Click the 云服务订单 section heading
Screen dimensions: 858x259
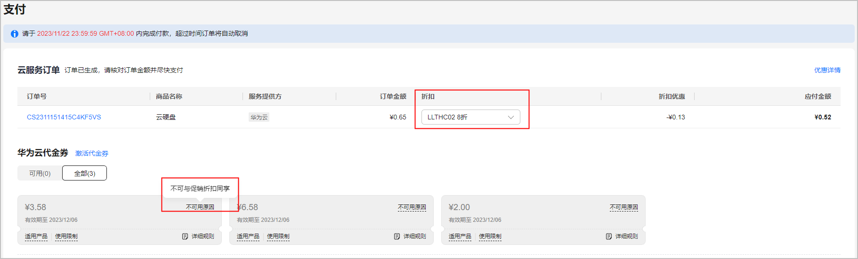39,70
